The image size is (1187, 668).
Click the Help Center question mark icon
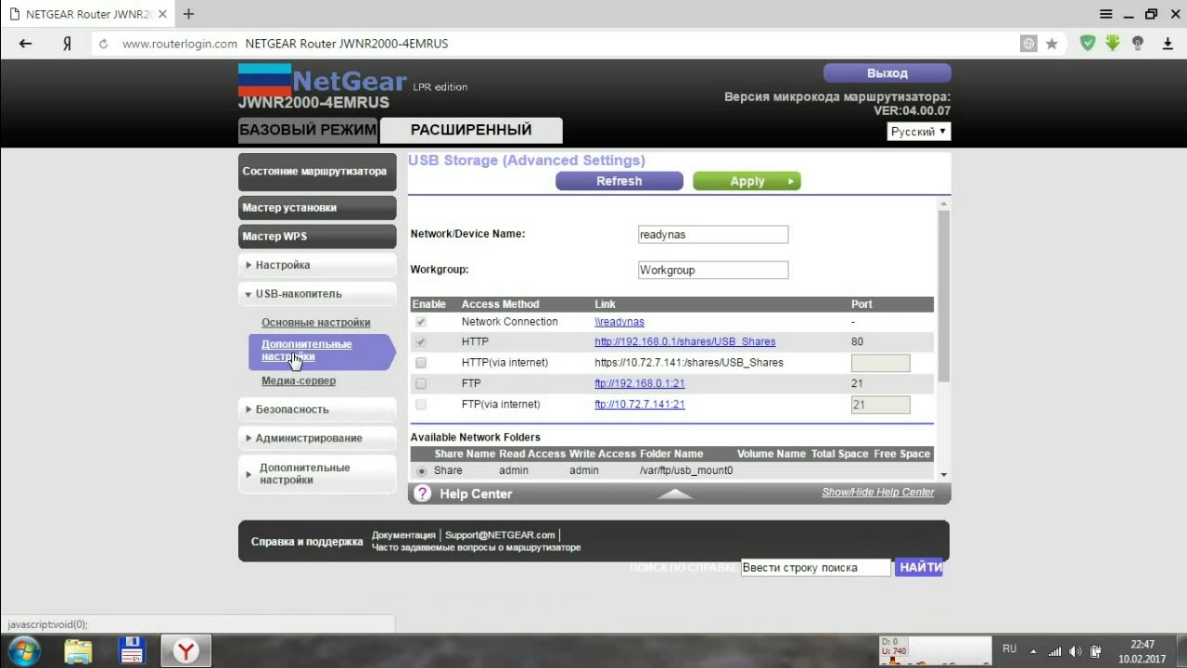(422, 494)
